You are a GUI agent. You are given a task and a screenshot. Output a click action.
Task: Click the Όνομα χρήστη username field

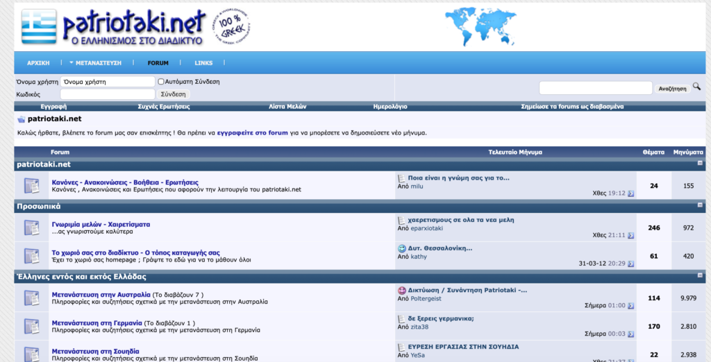(x=108, y=82)
